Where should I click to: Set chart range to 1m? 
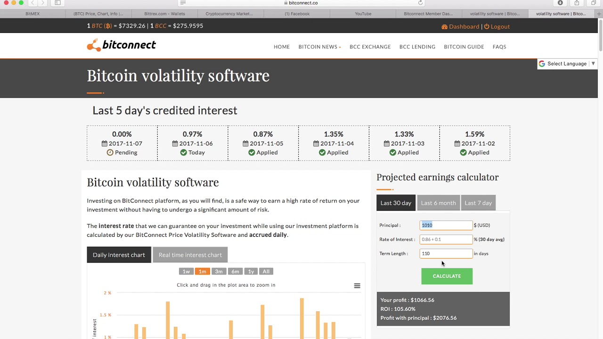click(202, 271)
